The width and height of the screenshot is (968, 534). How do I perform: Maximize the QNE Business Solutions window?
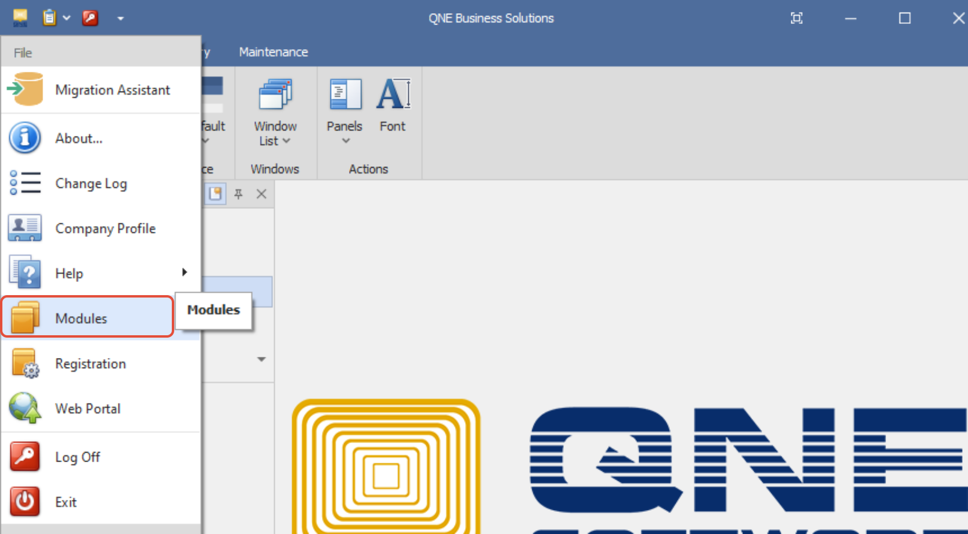(x=905, y=19)
